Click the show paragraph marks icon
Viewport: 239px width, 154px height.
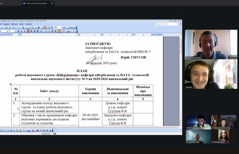click(52, 27)
